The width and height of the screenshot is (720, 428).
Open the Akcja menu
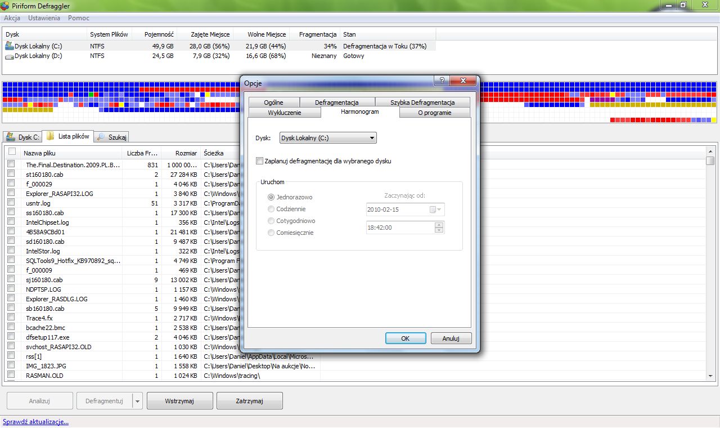pyautogui.click(x=12, y=17)
